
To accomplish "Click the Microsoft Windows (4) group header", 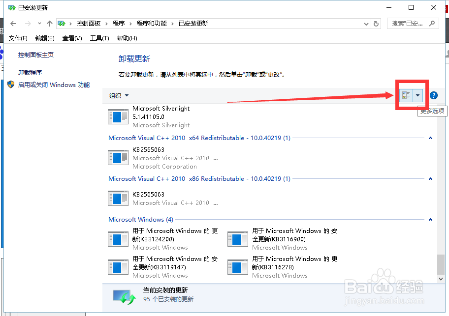I will click(x=141, y=220).
